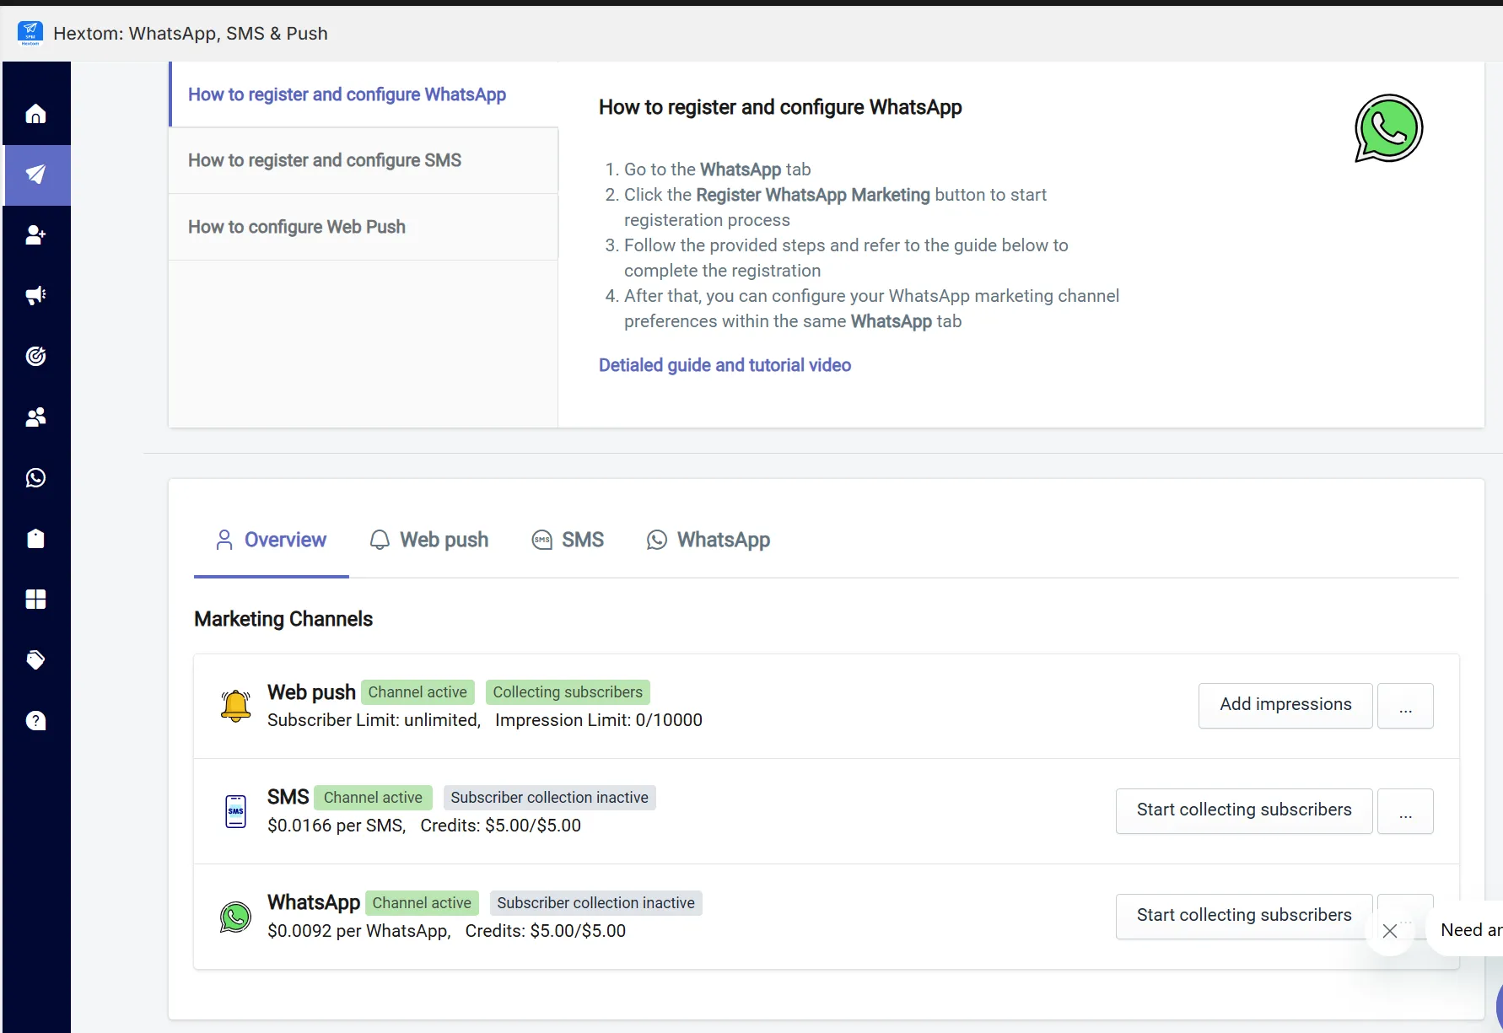The height and width of the screenshot is (1033, 1503).
Task: Open the Home icon in the sidebar
Action: click(x=35, y=114)
